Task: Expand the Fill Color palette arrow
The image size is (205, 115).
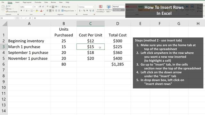Action: click(39, 11)
